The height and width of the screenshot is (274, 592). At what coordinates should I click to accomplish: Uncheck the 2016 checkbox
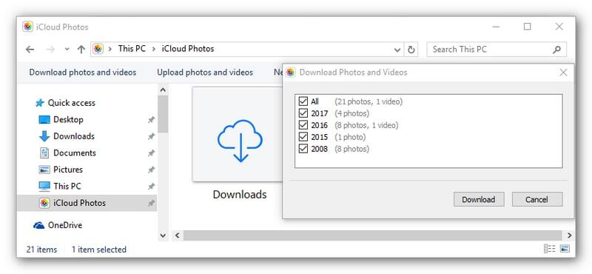(x=303, y=125)
